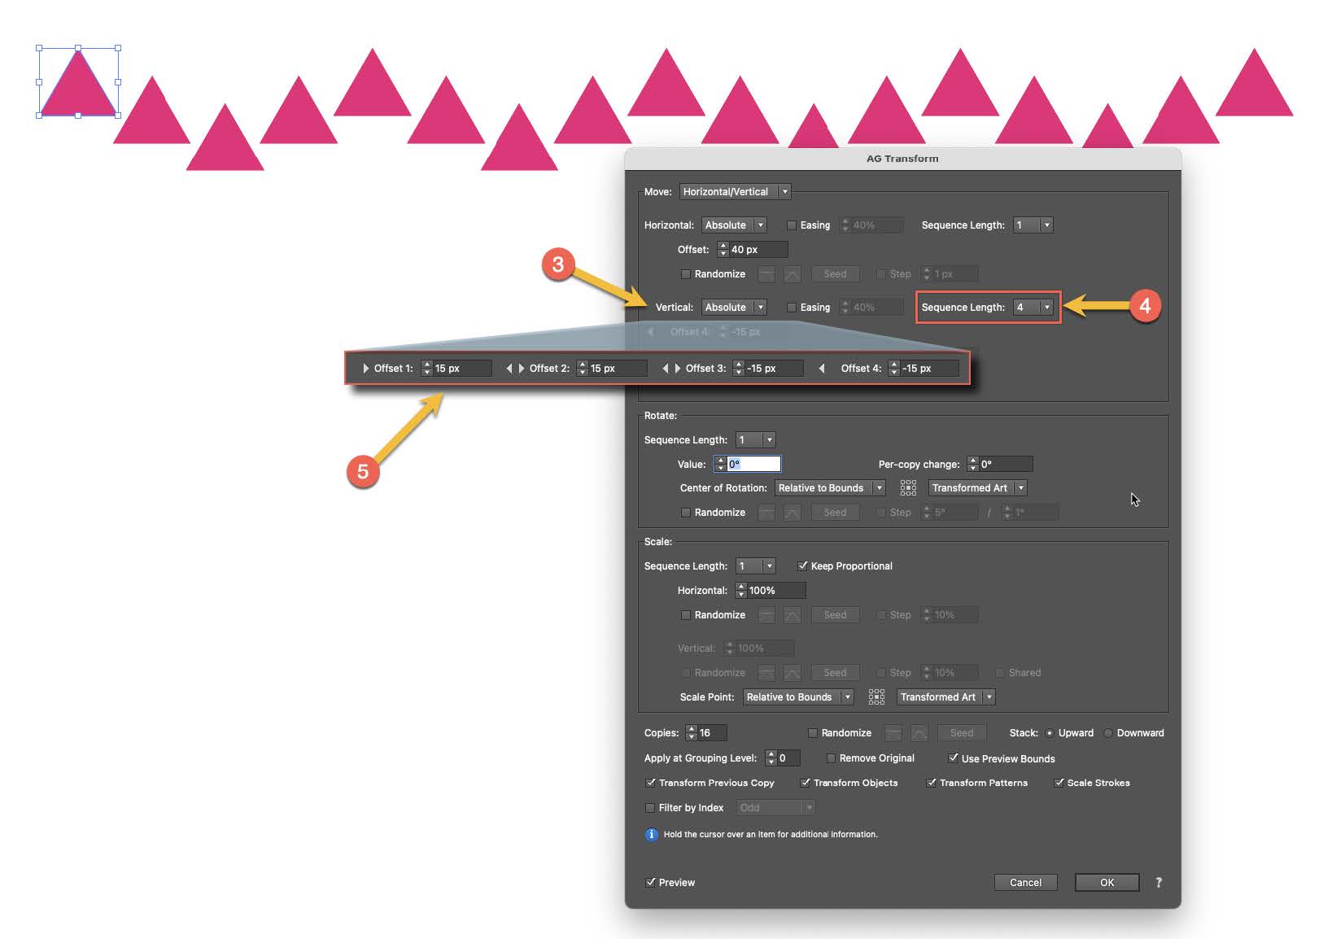The width and height of the screenshot is (1323, 939).
Task: Check Randomize under Horizontal Offset
Action: [686, 274]
